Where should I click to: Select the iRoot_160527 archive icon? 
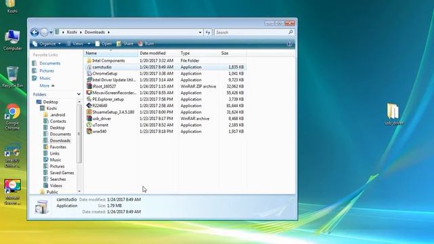tap(89, 86)
